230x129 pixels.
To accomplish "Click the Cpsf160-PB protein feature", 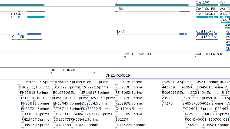I will (x=207, y=34).
